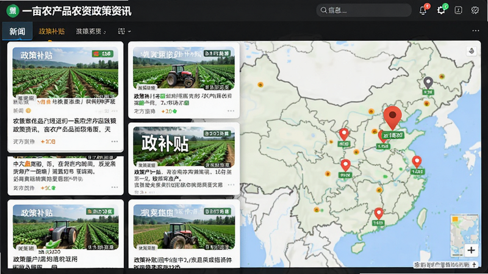Open the top-left 政策补贴 field photo

coord(65,72)
